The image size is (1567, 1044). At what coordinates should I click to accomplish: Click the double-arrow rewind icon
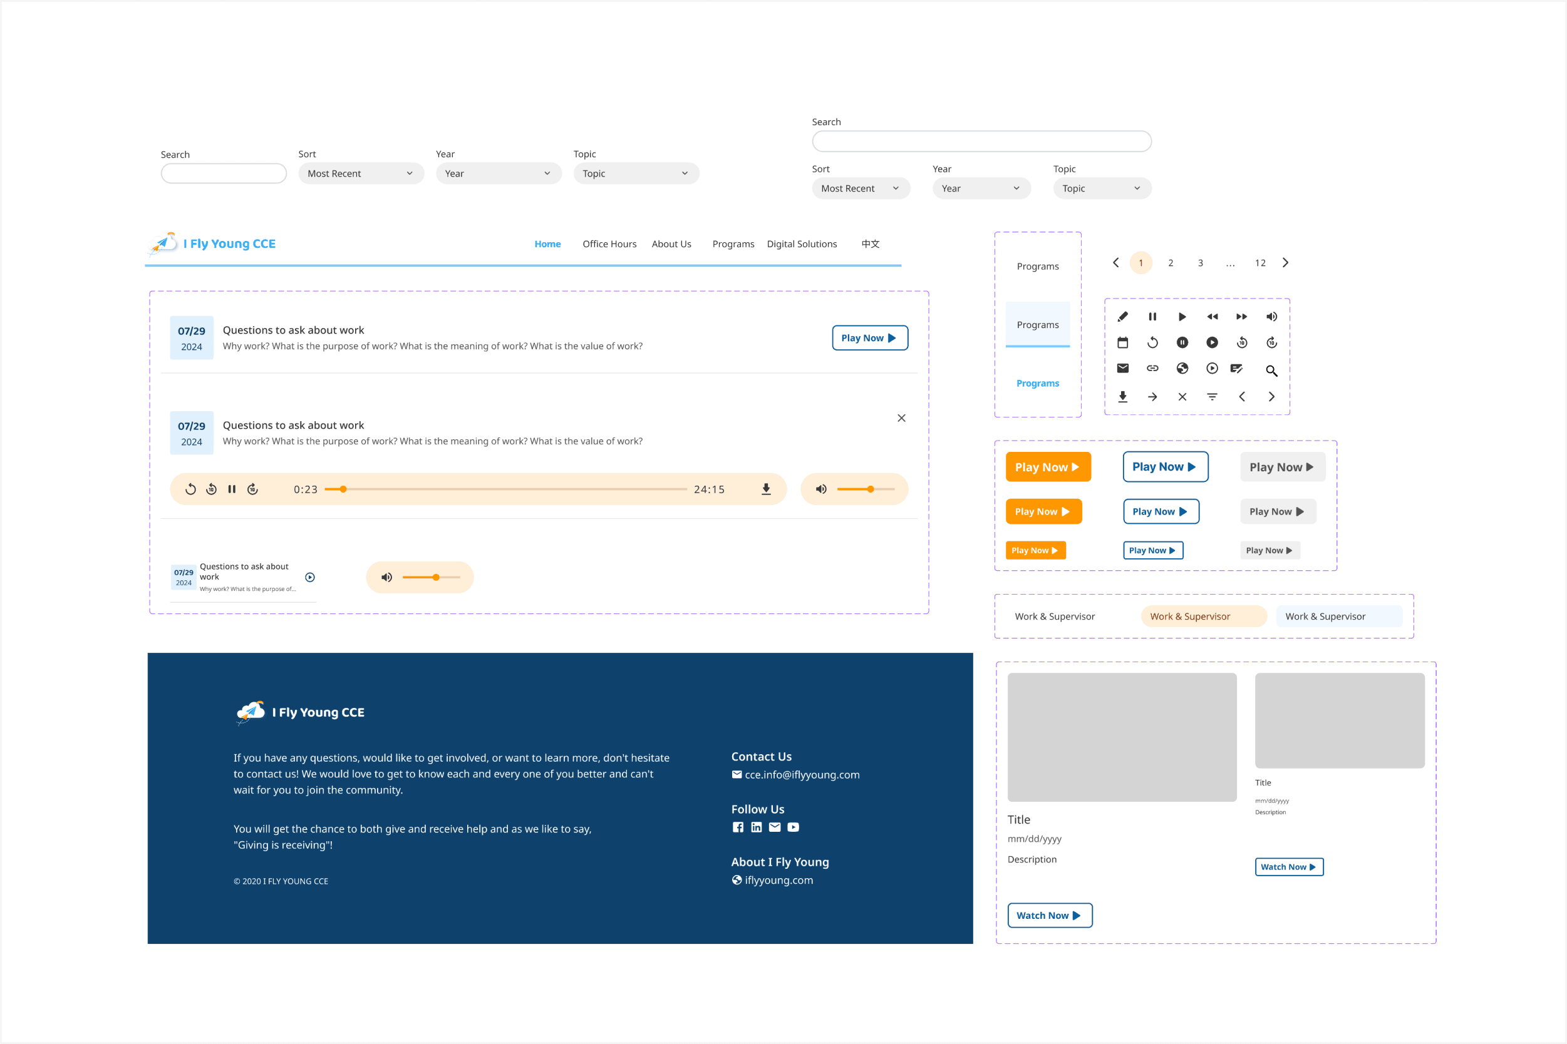(1213, 316)
